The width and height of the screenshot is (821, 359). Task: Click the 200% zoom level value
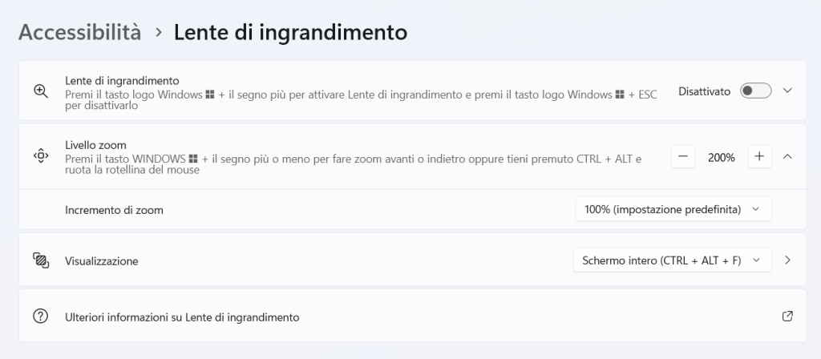pyautogui.click(x=721, y=158)
